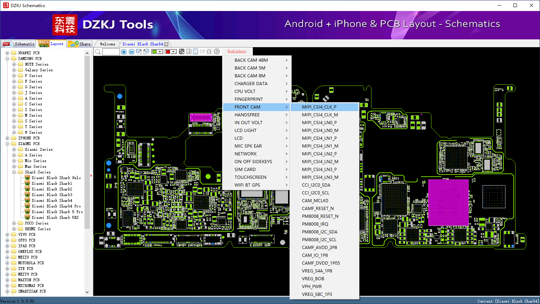Switch to the Schematic tab

tap(19, 44)
